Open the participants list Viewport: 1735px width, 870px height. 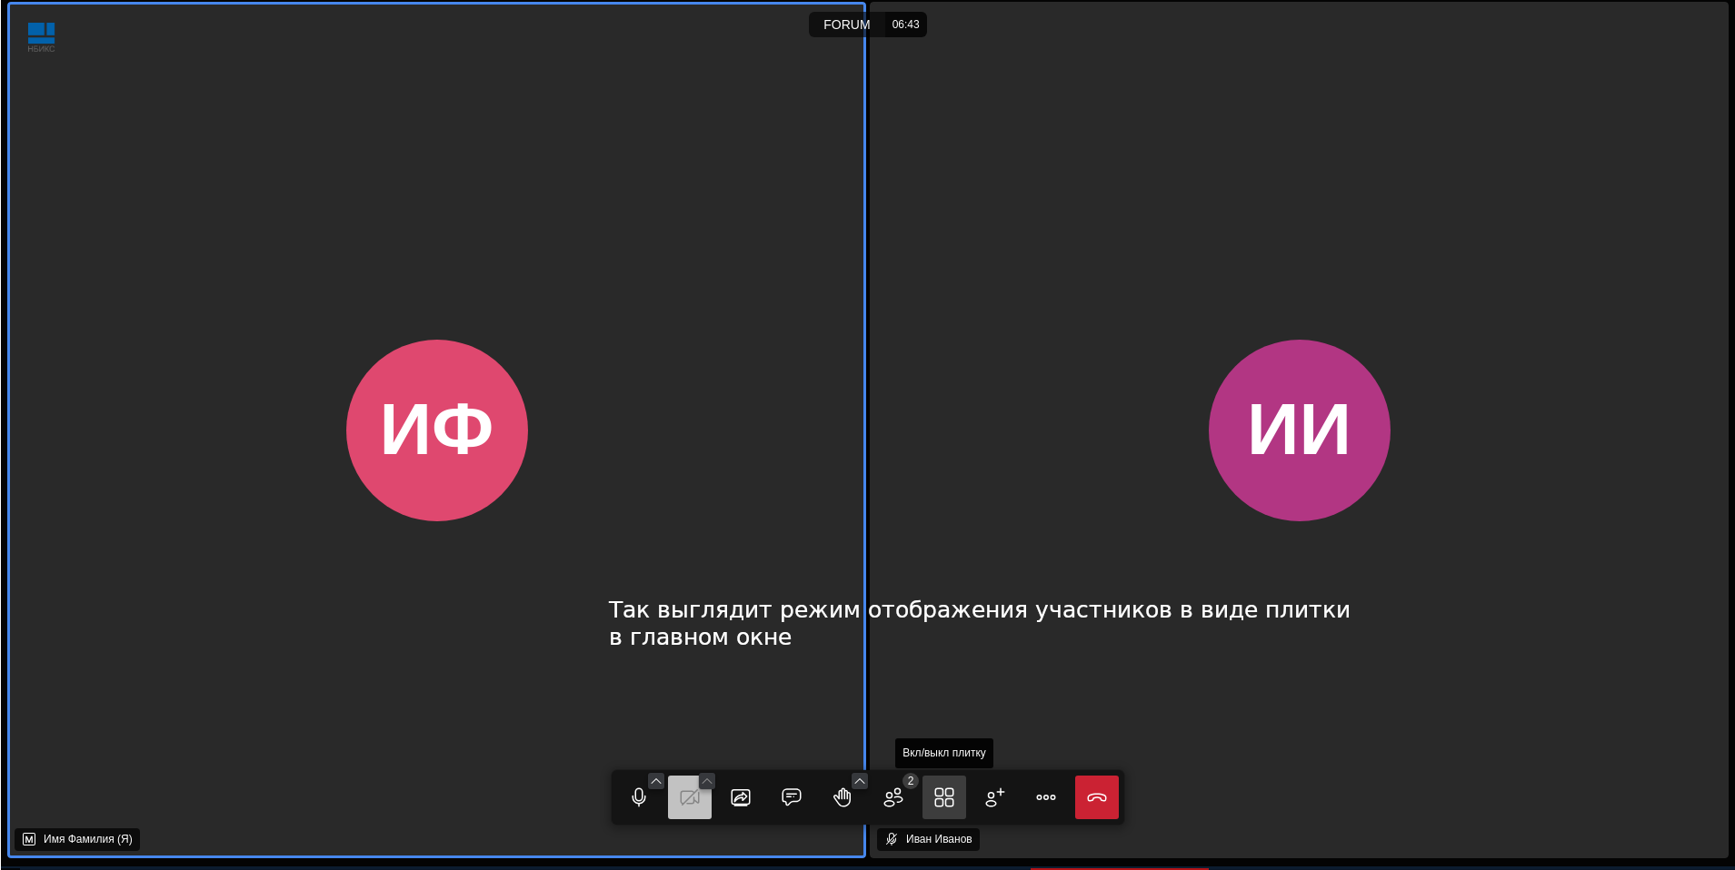(893, 797)
